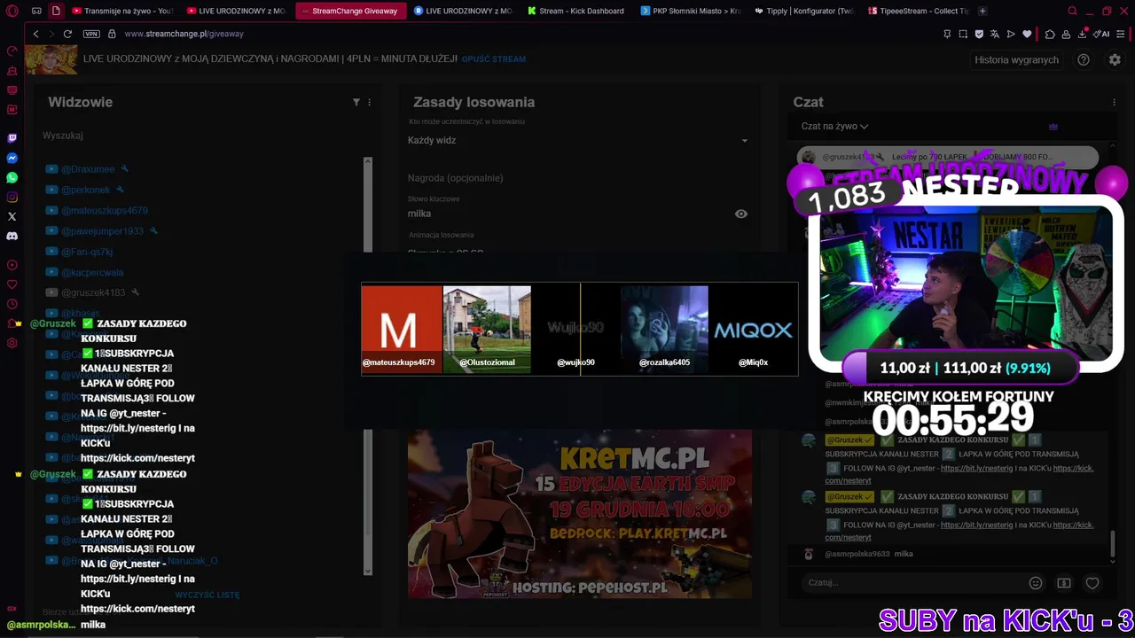The image size is (1135, 638).
Task: Switch to 'TipeeeStream - Collect Tips' tab
Action: [917, 11]
